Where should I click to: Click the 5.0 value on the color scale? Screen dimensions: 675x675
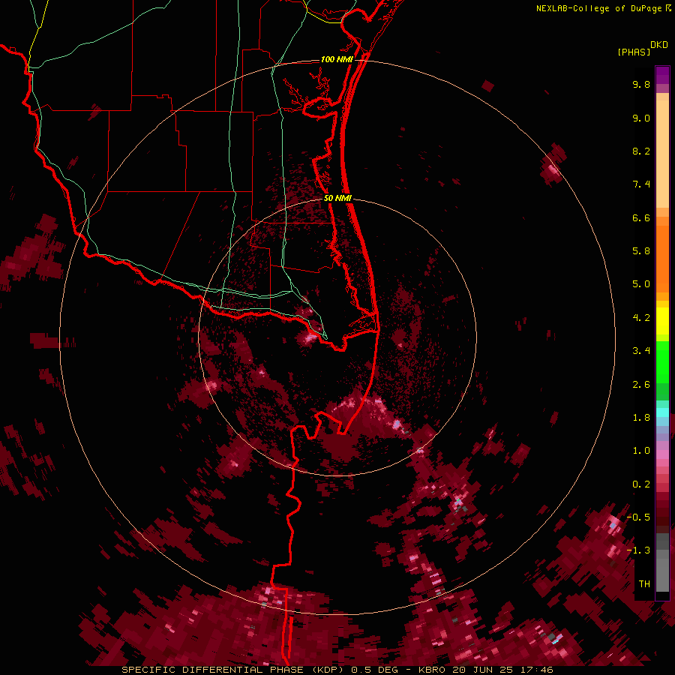pos(641,284)
